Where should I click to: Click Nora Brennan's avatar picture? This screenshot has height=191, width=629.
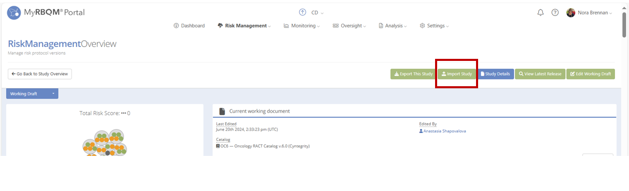[x=570, y=12]
